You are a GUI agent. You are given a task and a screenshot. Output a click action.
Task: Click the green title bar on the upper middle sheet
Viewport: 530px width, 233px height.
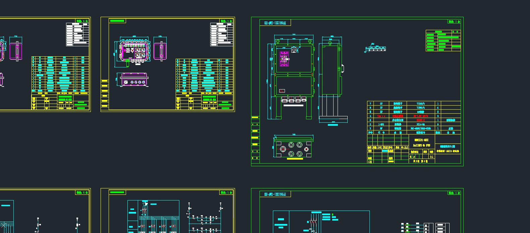(x=117, y=21)
